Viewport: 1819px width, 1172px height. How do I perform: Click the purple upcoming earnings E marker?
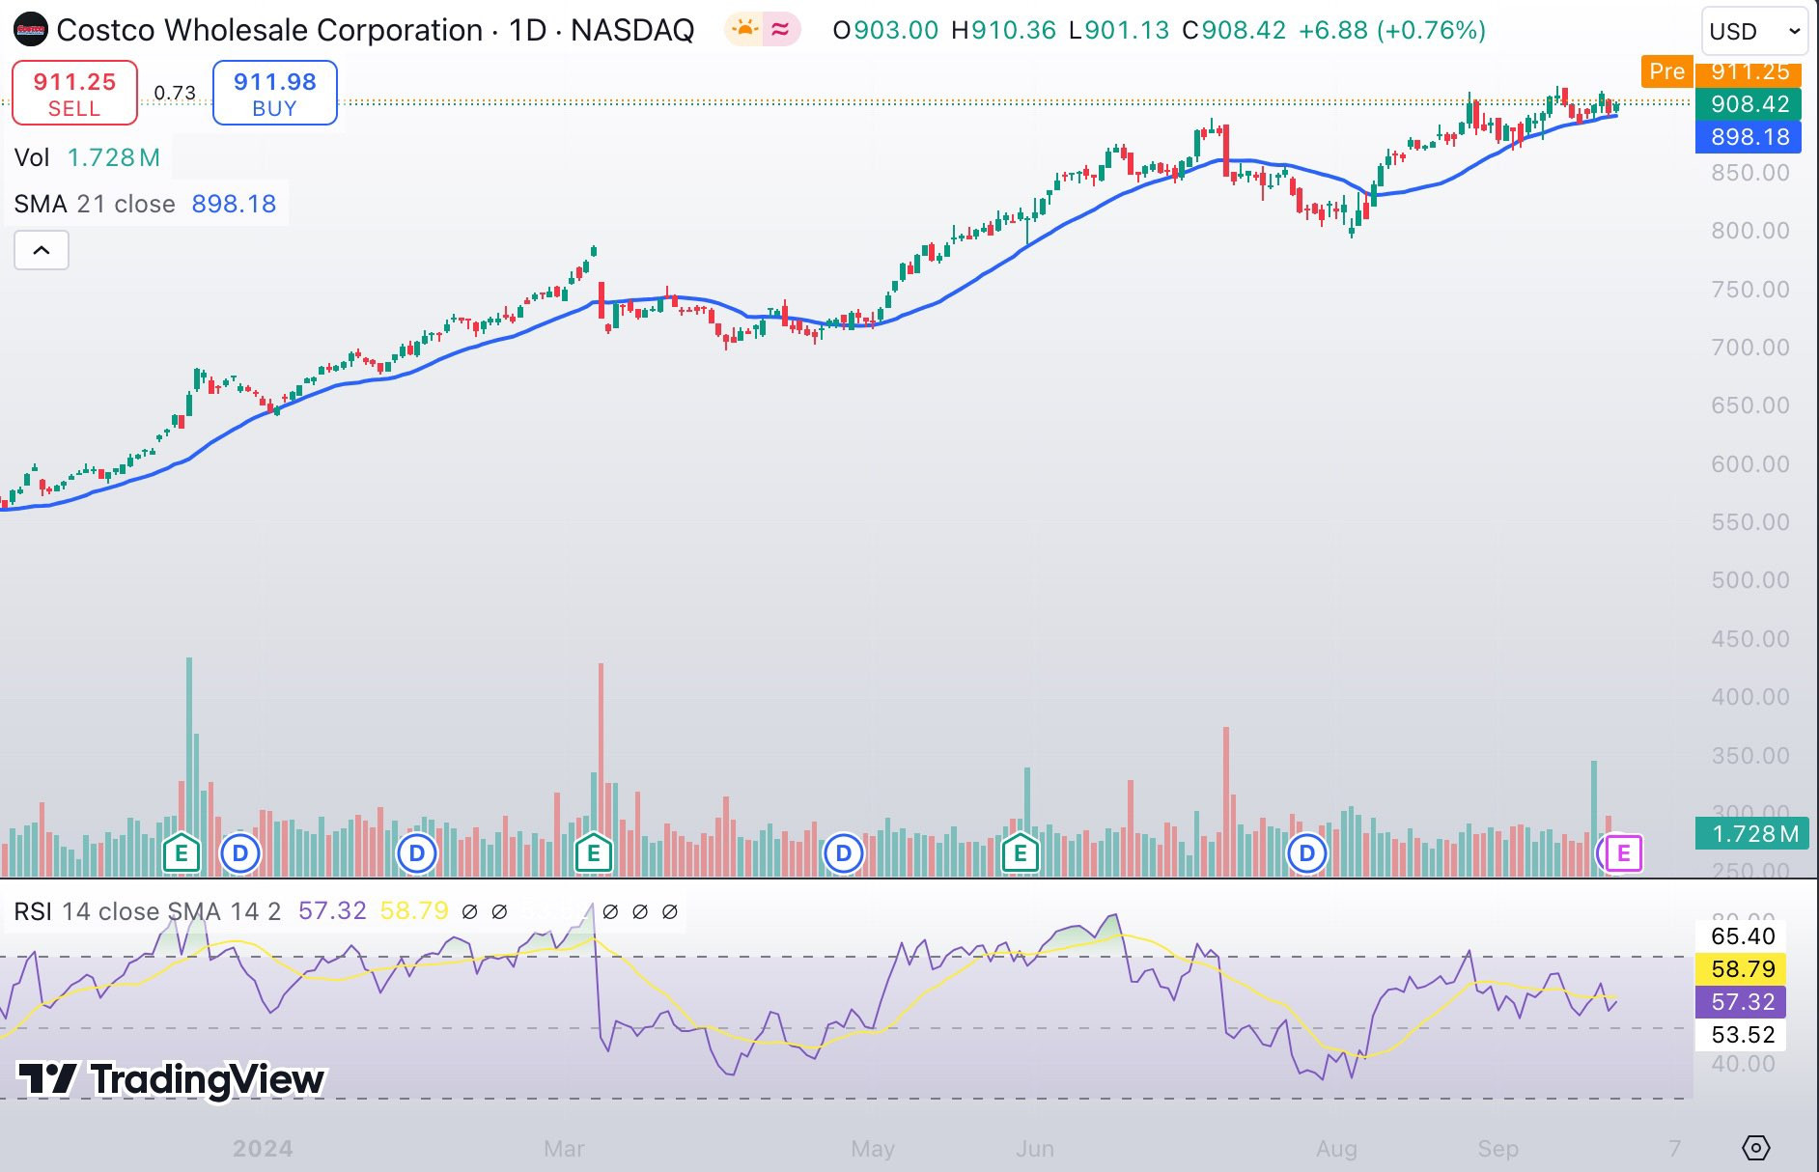tap(1623, 853)
